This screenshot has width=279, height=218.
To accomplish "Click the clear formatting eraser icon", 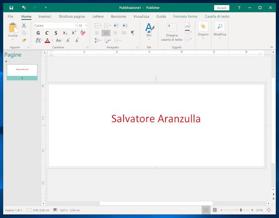I will pyautogui.click(x=83, y=33).
